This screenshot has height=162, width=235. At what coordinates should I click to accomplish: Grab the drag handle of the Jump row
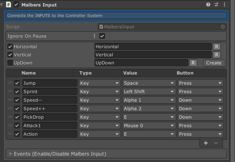click(10, 83)
